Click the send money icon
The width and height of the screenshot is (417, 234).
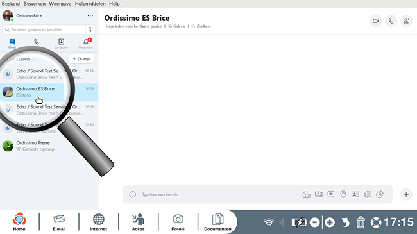tap(319, 194)
